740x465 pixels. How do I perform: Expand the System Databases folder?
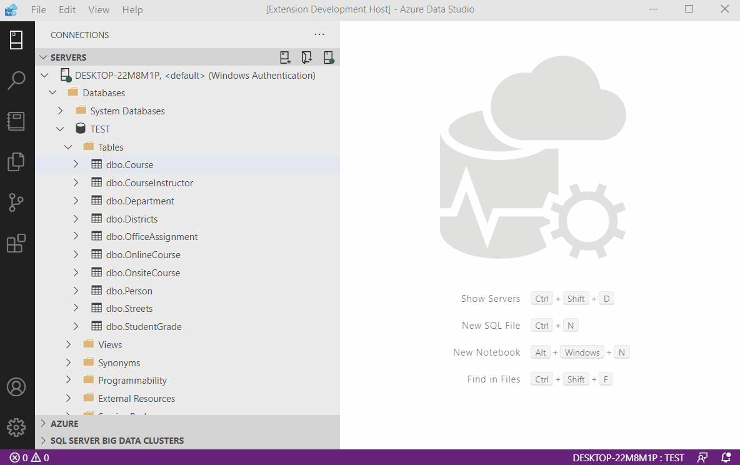pyautogui.click(x=60, y=111)
